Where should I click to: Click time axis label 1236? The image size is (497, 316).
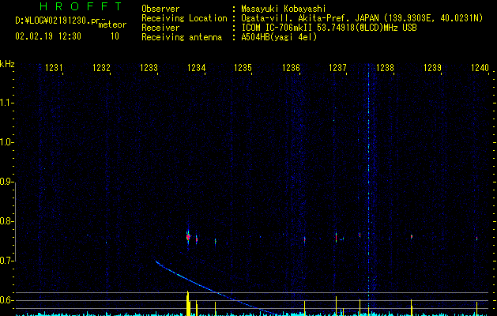(291, 68)
